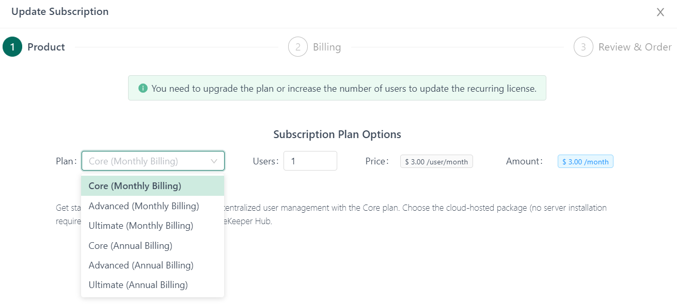
Task: Select Core (Annual Billing) option
Action: (x=131, y=246)
